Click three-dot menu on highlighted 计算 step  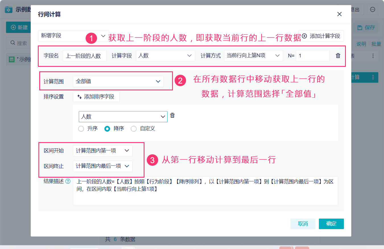coord(373,77)
